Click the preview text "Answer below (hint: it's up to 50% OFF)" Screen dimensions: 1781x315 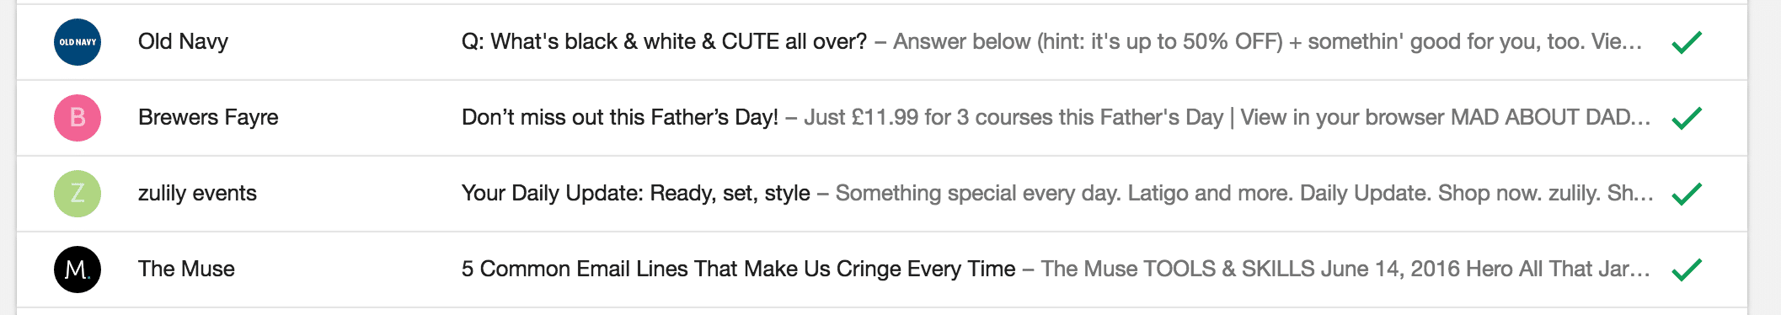(1088, 42)
